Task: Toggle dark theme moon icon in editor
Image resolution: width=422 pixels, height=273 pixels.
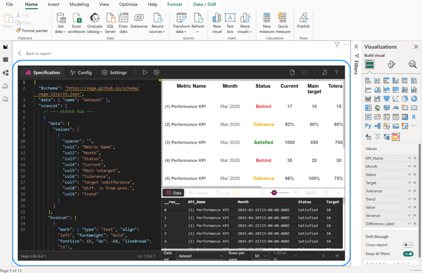Action: point(324,72)
